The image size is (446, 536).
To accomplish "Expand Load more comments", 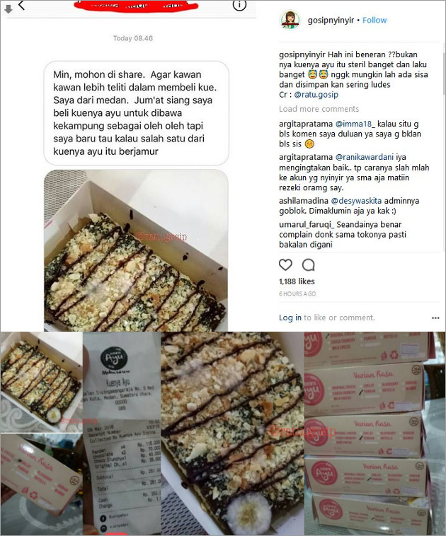I will 319,109.
